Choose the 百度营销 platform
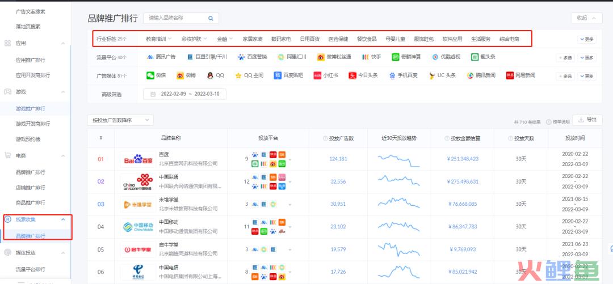 click(x=252, y=57)
